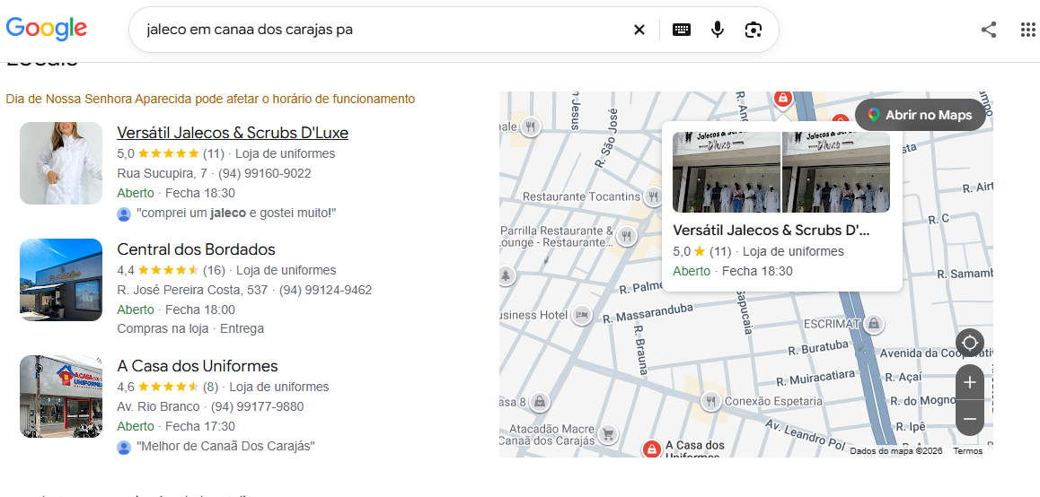Image resolution: width=1040 pixels, height=497 pixels.
Task: Click the red Versátil Jalecos selected pin
Action: pyautogui.click(x=783, y=100)
